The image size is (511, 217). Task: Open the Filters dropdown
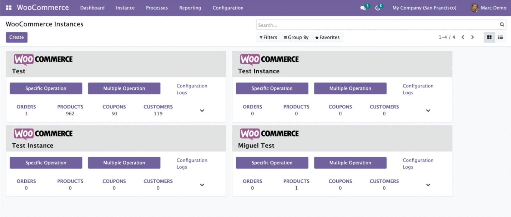268,37
